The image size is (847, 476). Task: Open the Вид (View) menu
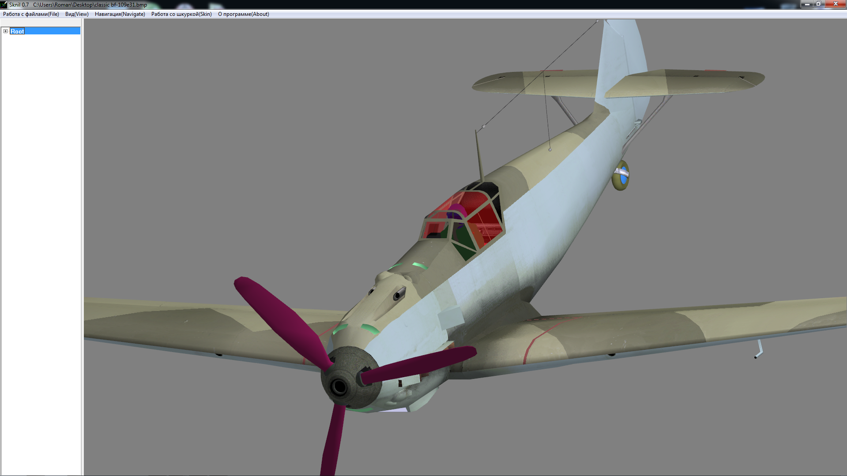pyautogui.click(x=77, y=14)
